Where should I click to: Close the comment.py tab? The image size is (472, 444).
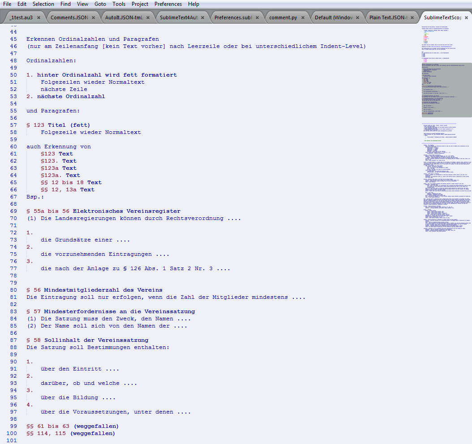(x=303, y=18)
